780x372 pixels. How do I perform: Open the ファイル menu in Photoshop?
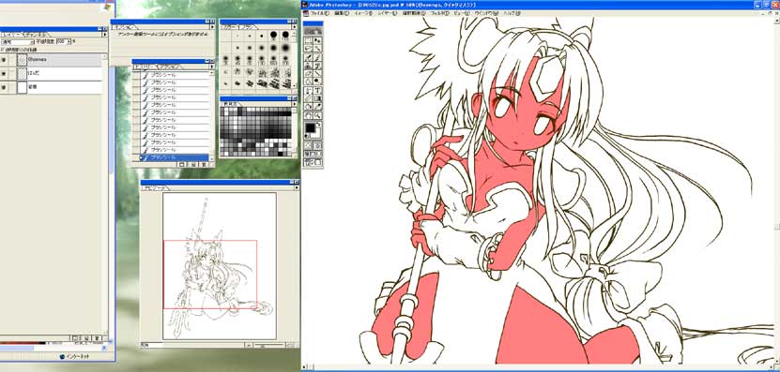pos(320,13)
